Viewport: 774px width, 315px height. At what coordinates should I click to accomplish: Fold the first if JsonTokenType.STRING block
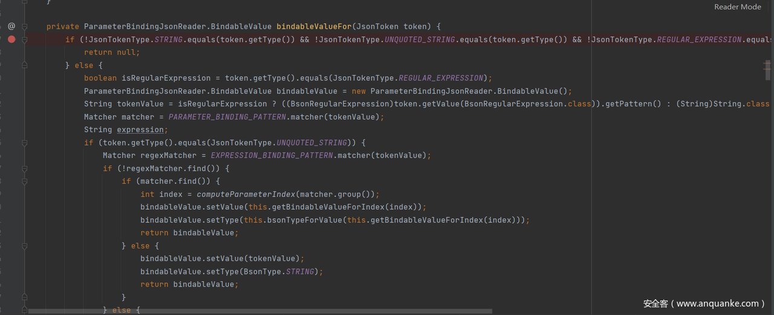25,39
